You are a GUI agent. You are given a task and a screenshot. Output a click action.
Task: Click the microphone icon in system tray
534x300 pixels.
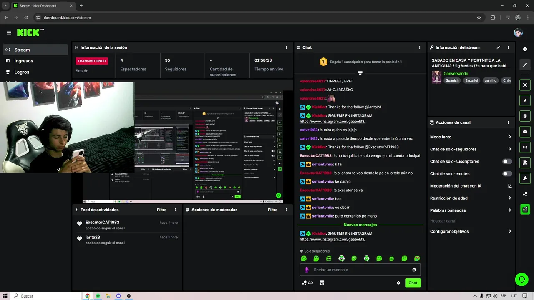482,296
